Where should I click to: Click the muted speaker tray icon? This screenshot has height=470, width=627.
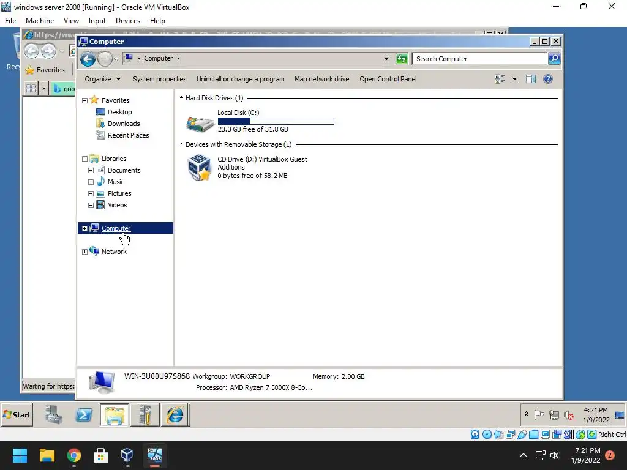569,416
